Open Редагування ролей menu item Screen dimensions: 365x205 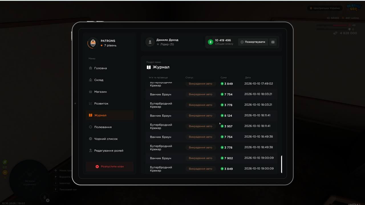[109, 151]
